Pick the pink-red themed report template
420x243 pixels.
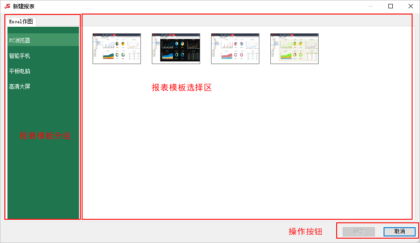click(x=235, y=49)
